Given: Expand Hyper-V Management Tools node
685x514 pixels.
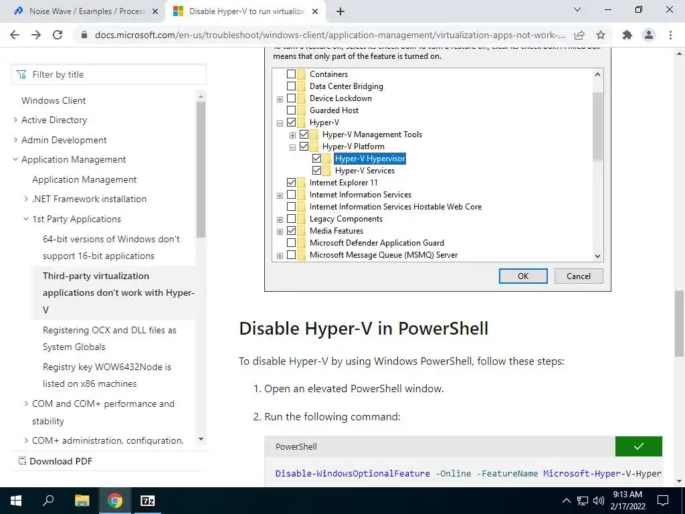Looking at the screenshot, I should point(293,135).
